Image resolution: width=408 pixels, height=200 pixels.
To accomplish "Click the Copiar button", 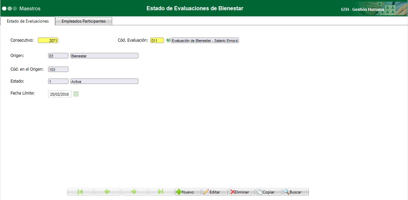I will coord(269,192).
